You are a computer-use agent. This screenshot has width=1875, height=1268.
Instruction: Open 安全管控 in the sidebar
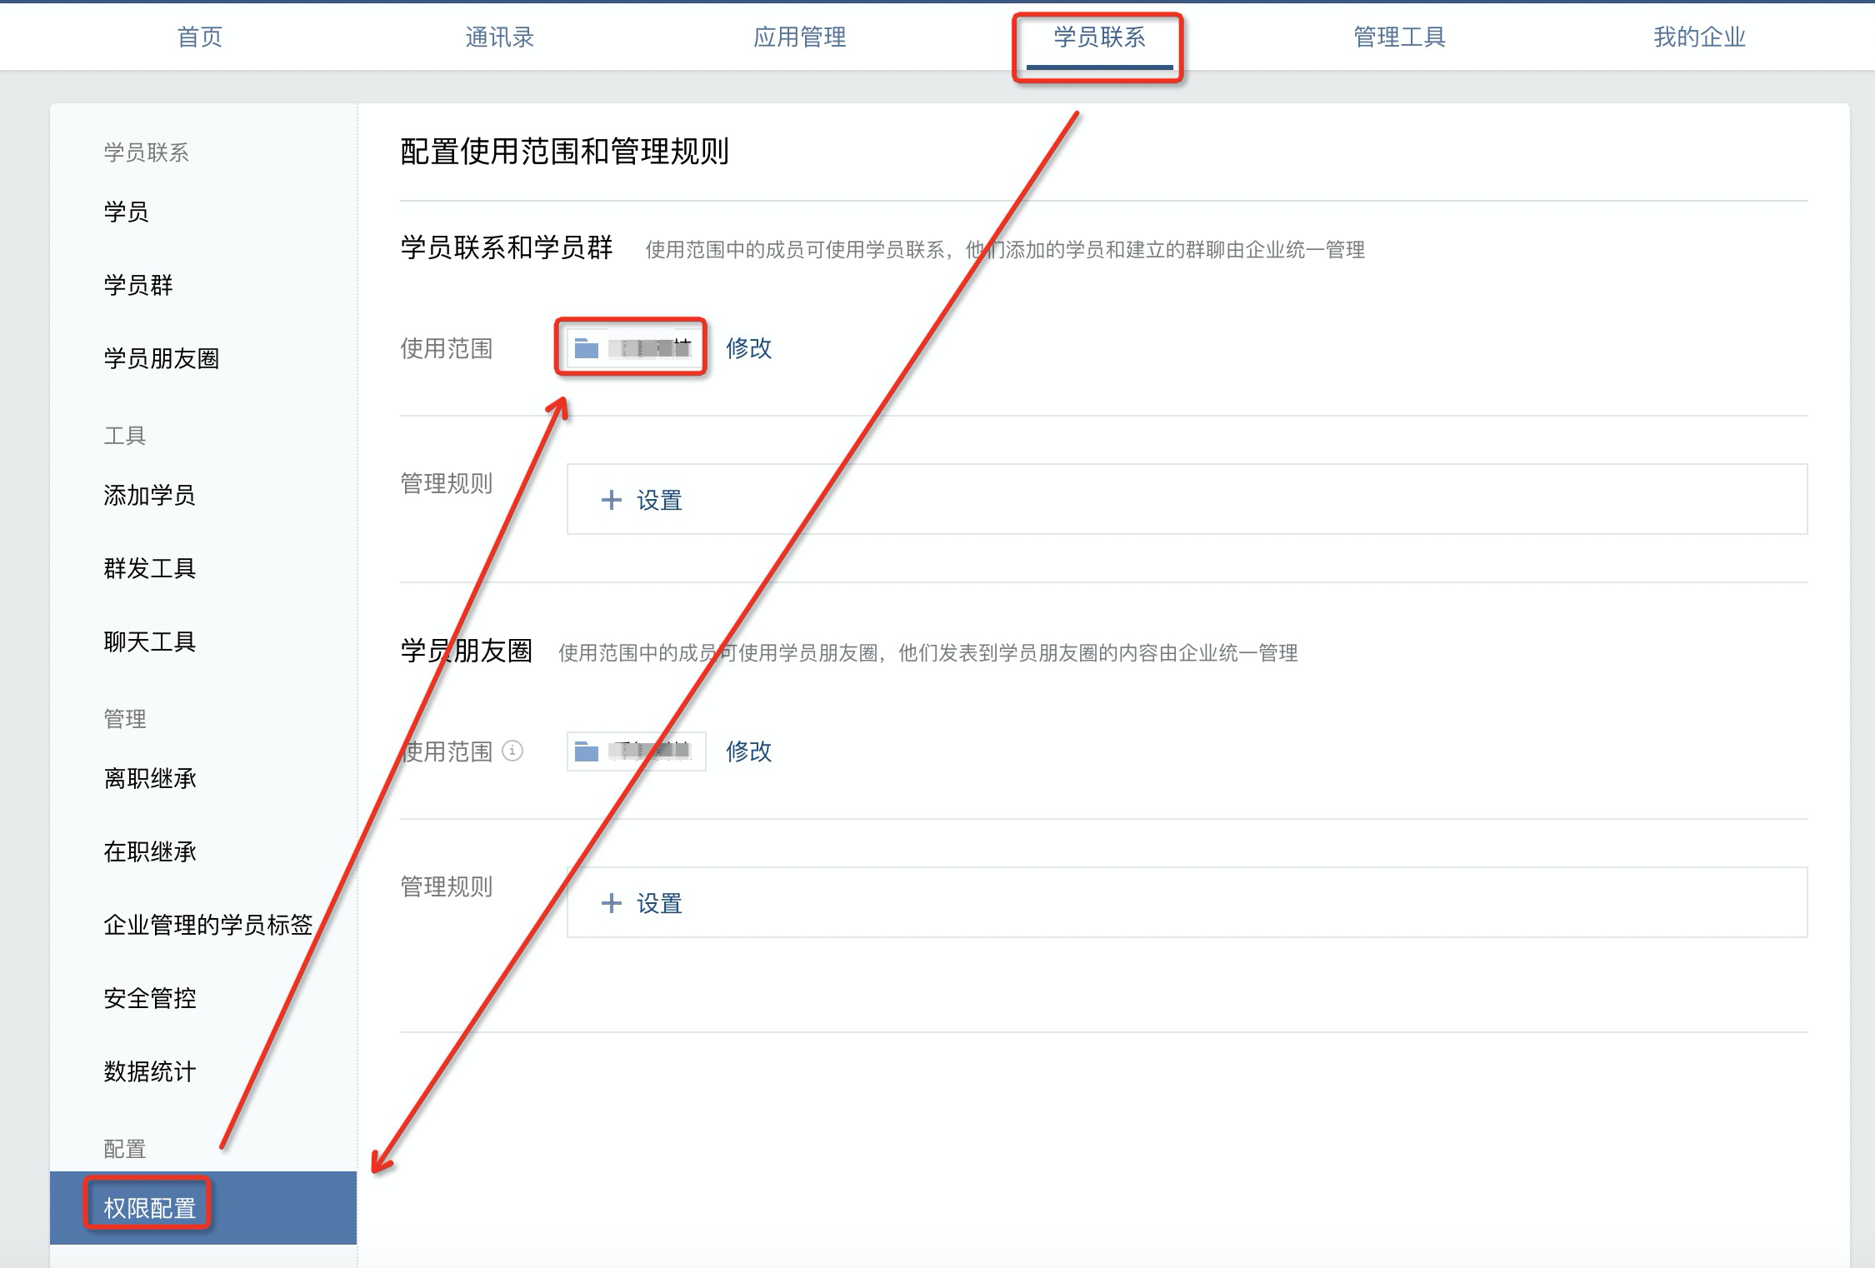tap(150, 998)
